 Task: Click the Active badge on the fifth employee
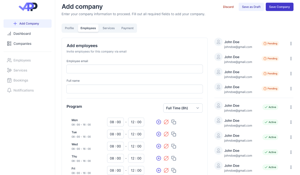point(270,107)
